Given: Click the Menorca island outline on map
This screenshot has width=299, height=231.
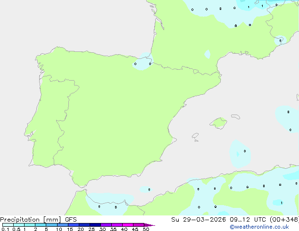Looking at the screenshot, I should 236,116.
